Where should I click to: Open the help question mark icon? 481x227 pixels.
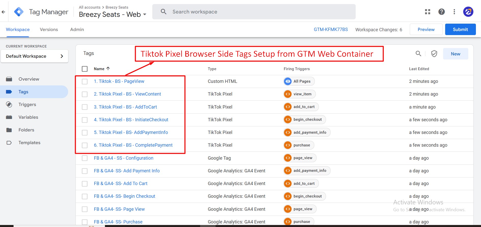[x=442, y=12]
